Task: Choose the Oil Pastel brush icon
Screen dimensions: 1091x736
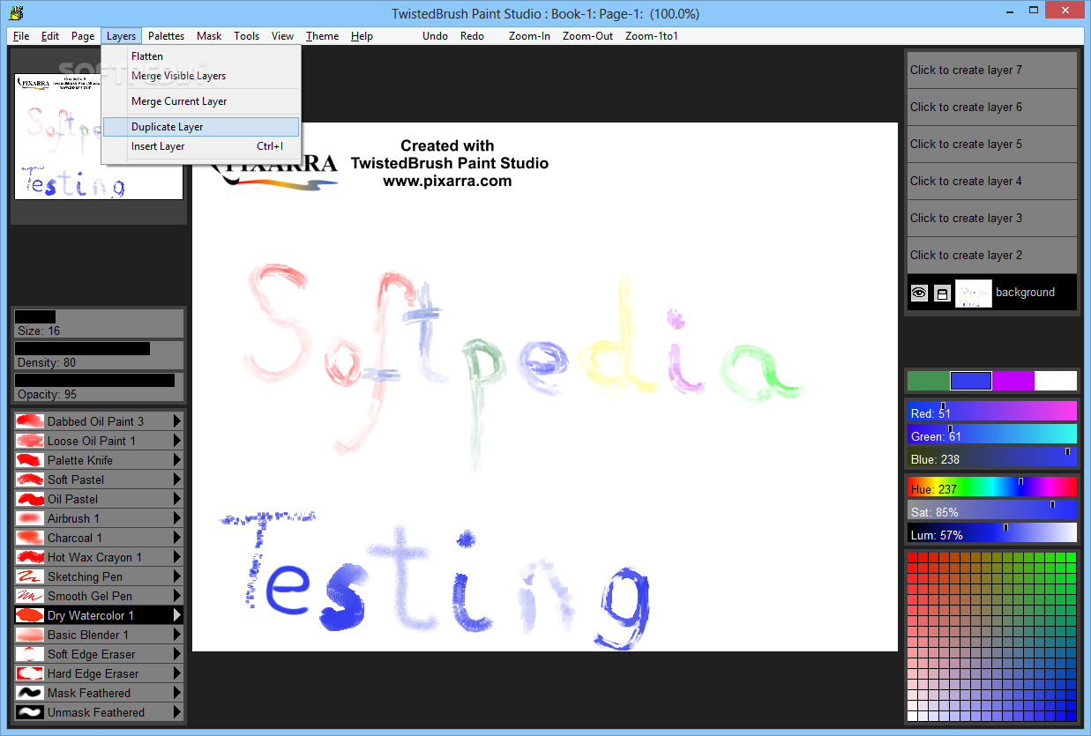Action: point(30,499)
